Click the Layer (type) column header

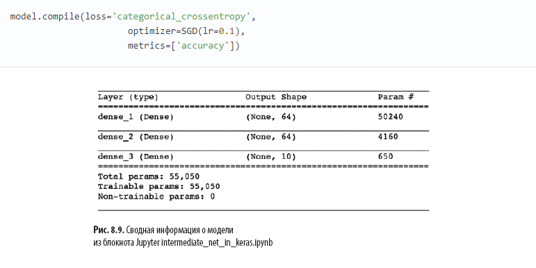point(128,97)
